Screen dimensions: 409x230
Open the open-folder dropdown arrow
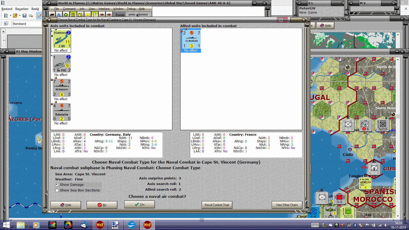pyautogui.click(x=20, y=16)
